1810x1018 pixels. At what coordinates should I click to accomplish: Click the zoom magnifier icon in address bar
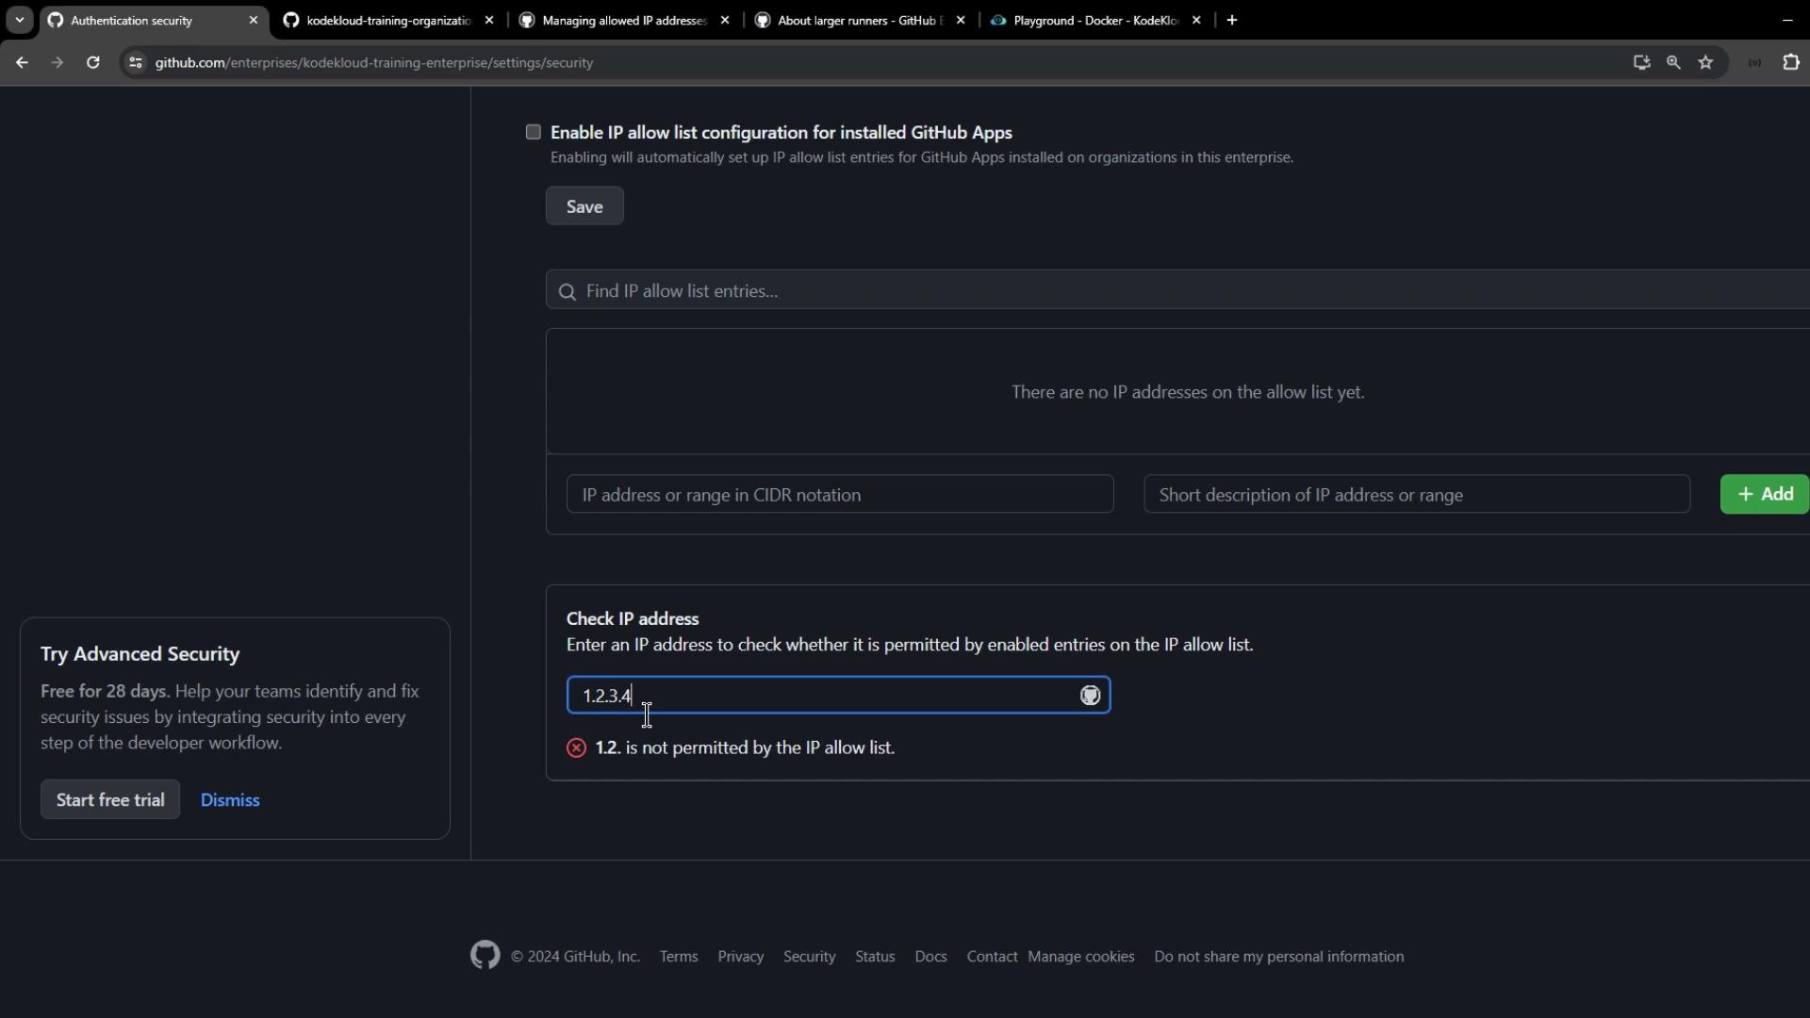(x=1673, y=62)
